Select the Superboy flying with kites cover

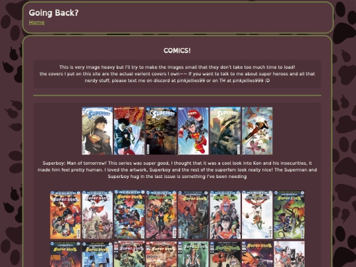coord(257,131)
